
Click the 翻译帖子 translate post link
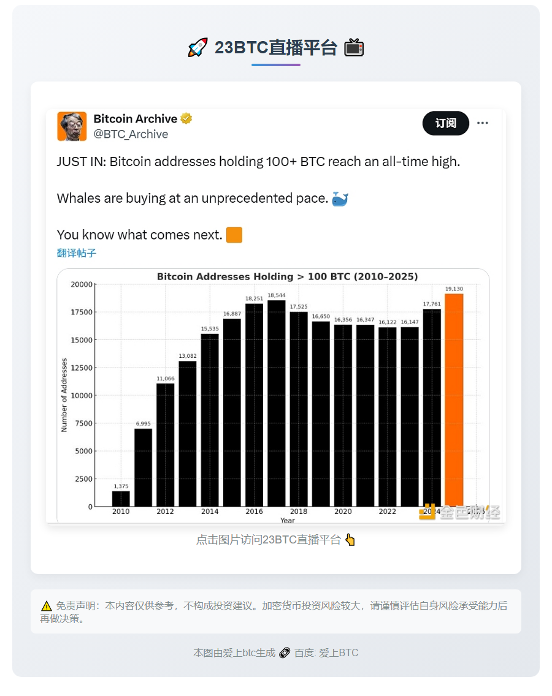click(77, 253)
